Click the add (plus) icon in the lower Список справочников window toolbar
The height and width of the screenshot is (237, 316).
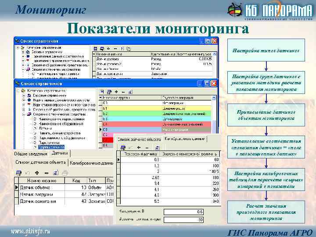tap(116, 92)
